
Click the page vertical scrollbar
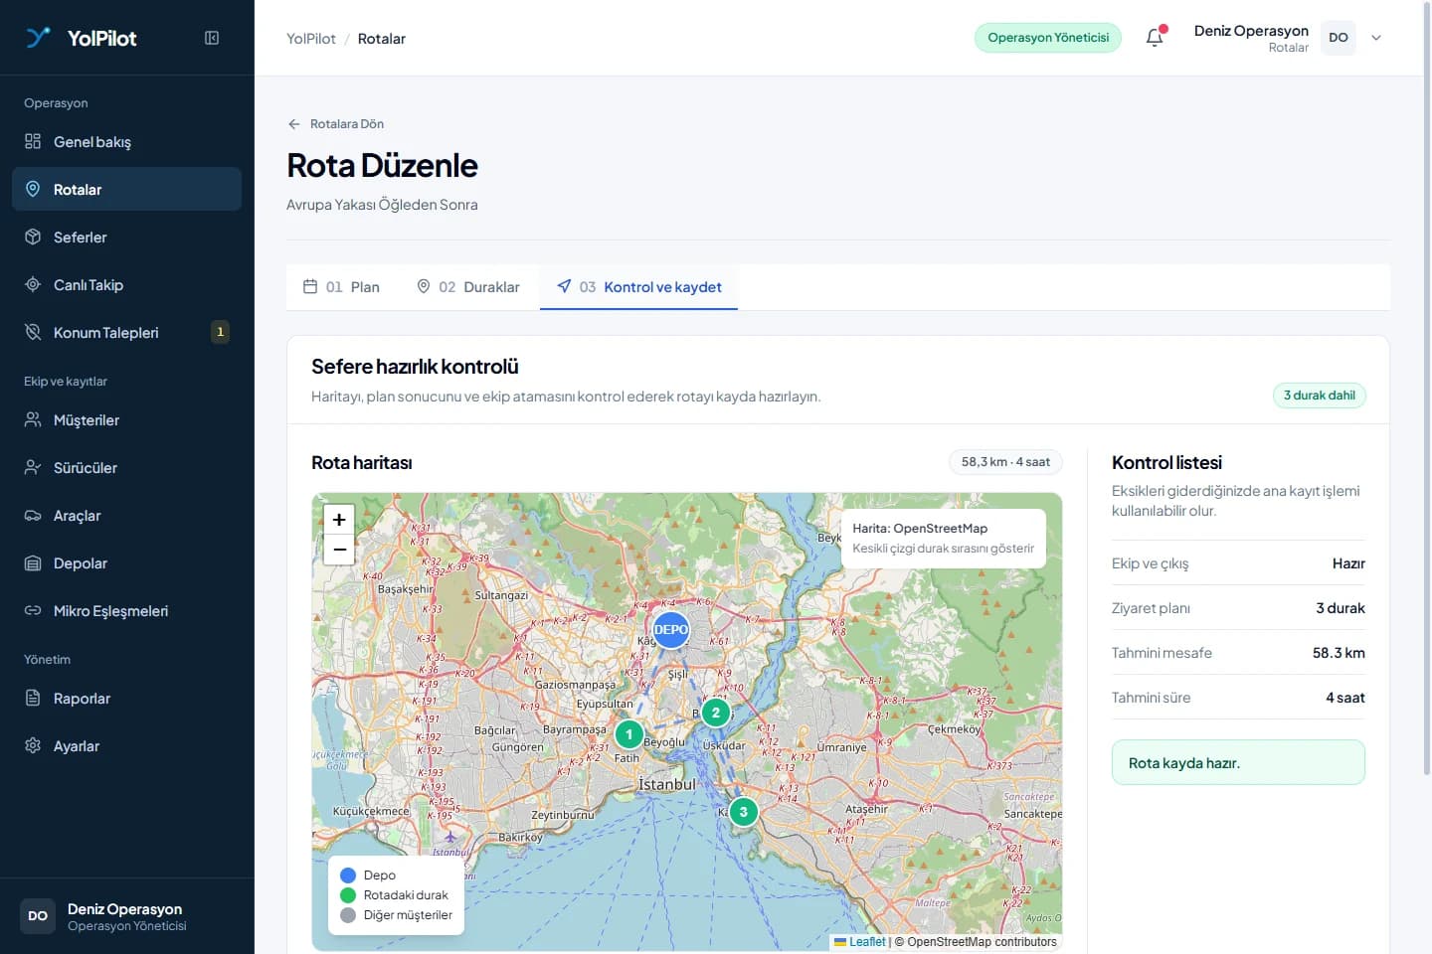click(x=1427, y=388)
